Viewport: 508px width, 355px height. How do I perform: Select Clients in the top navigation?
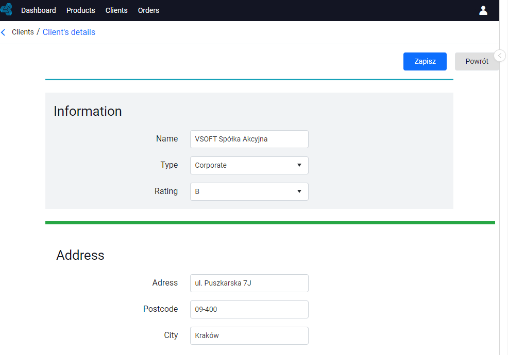click(x=116, y=10)
